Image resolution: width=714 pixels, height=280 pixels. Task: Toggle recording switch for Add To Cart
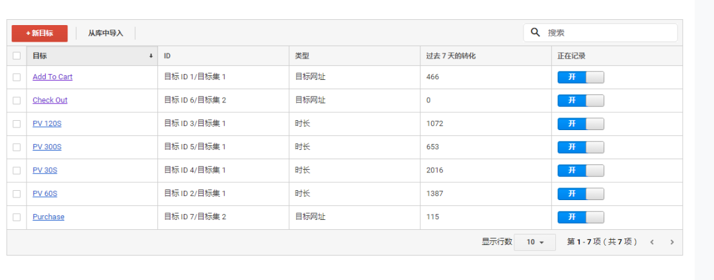tap(580, 77)
